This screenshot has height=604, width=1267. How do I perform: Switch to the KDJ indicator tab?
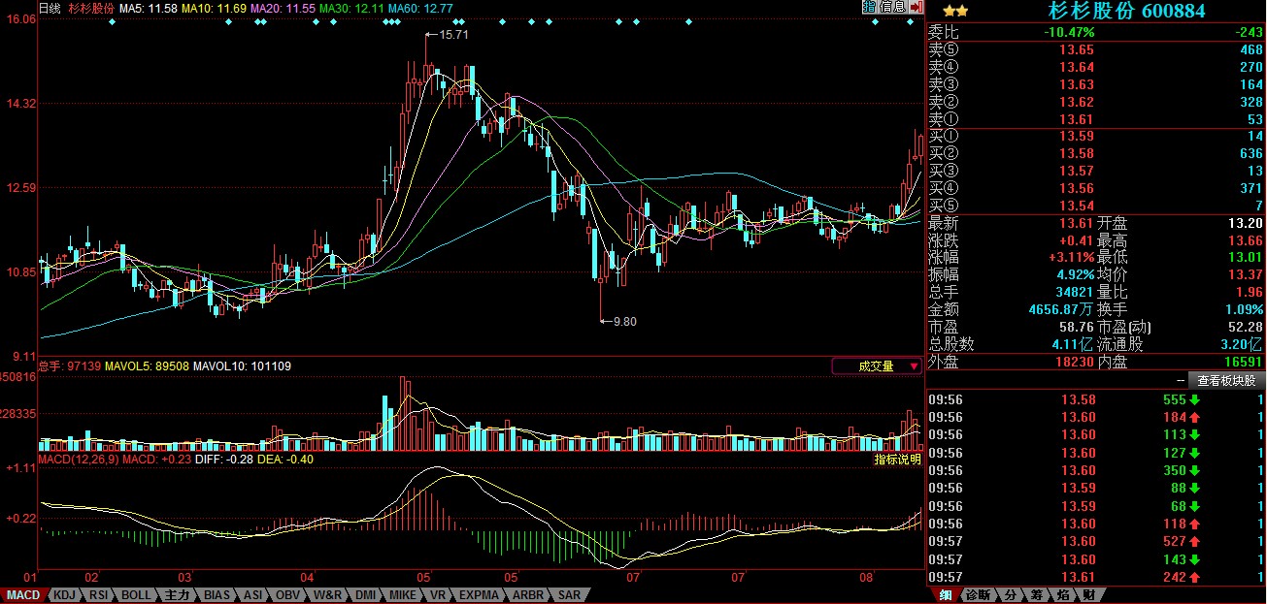pos(64,594)
